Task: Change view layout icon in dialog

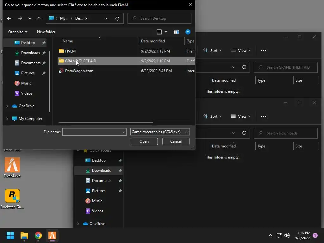Action: pos(159,32)
